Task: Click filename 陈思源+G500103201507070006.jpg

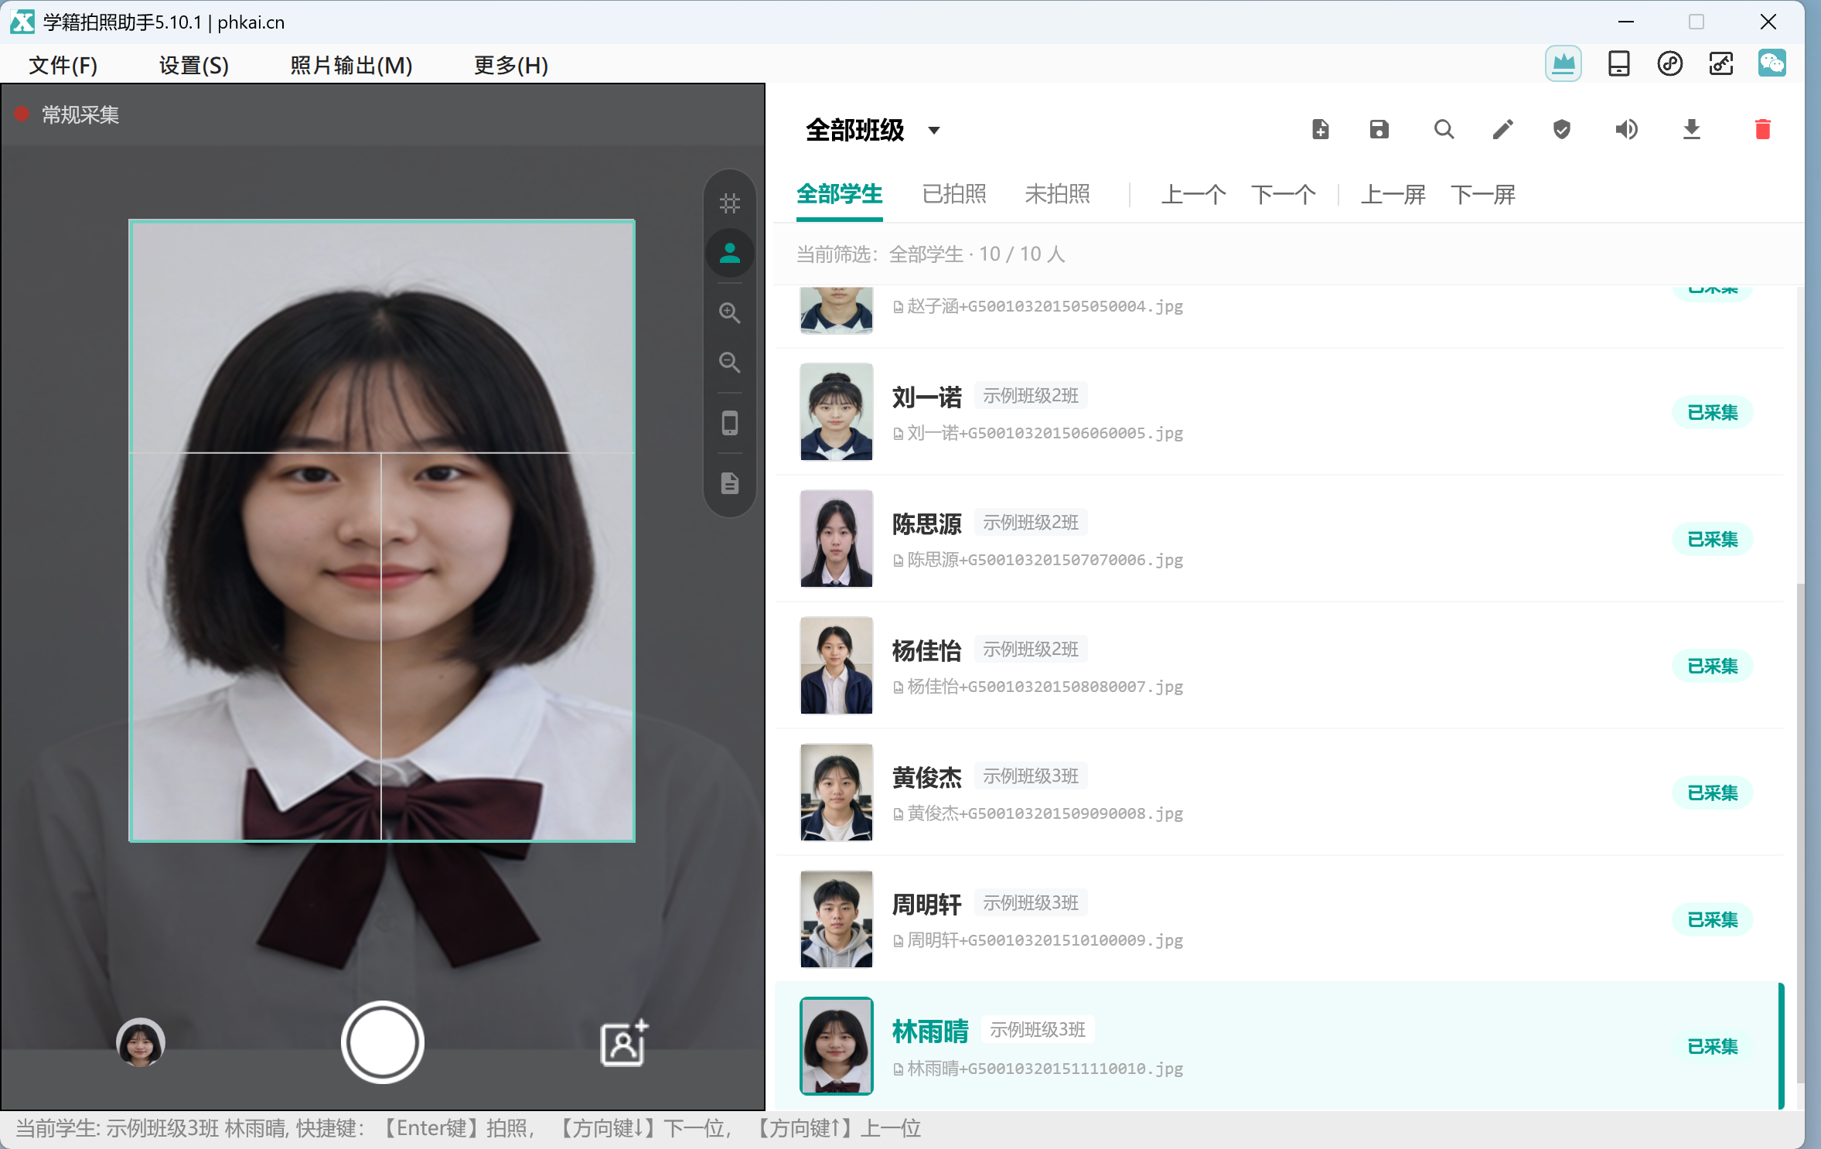Action: (1045, 560)
